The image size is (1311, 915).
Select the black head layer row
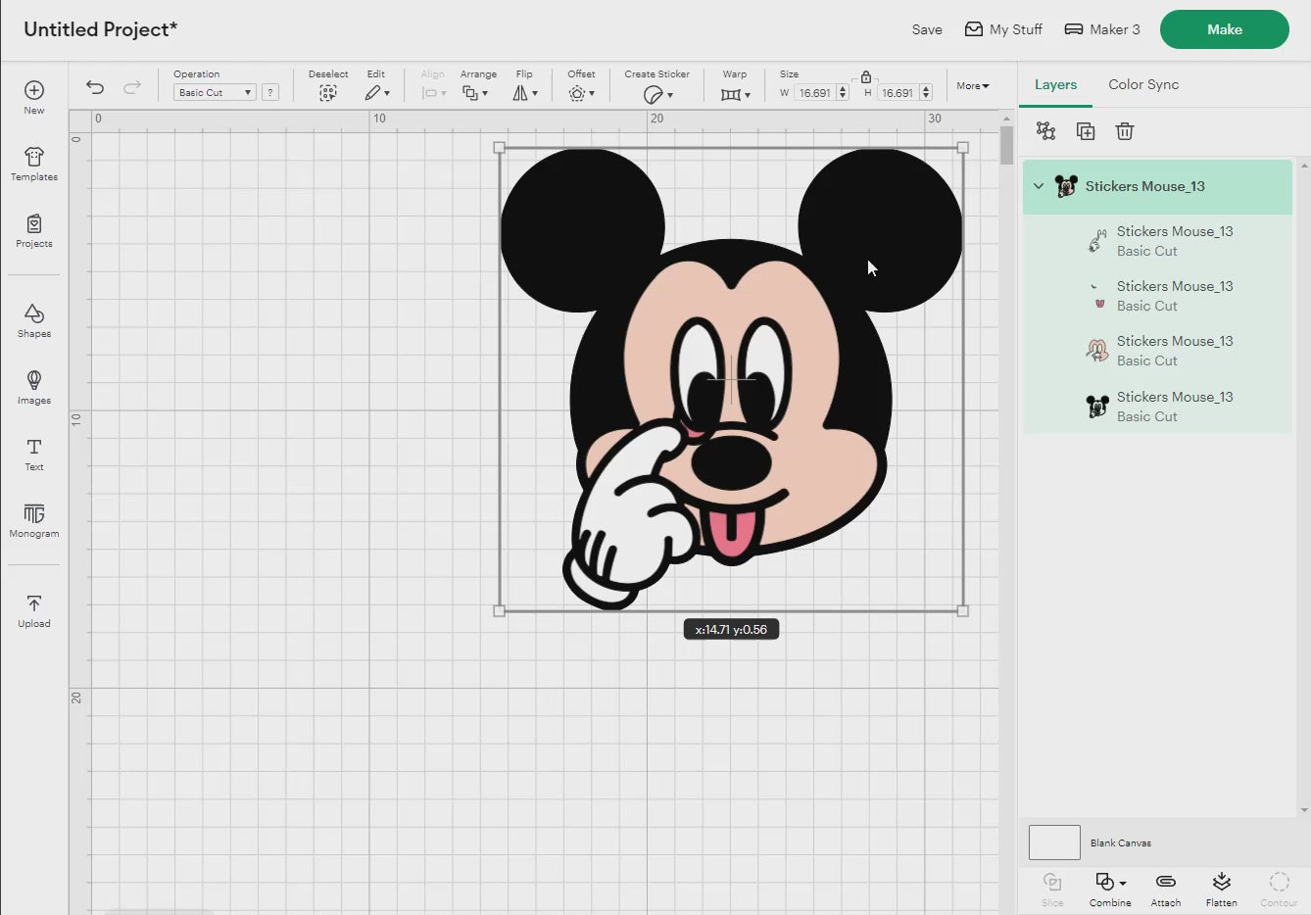[1157, 407]
